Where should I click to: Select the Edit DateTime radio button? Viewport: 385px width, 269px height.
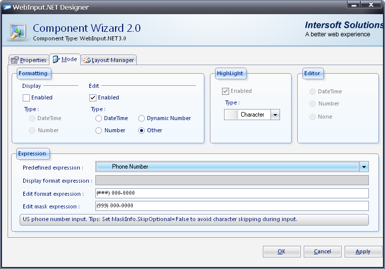[98, 119]
